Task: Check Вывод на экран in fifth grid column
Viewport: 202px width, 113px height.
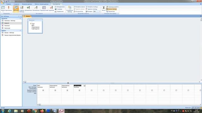Action: pyautogui.click(x=92, y=90)
